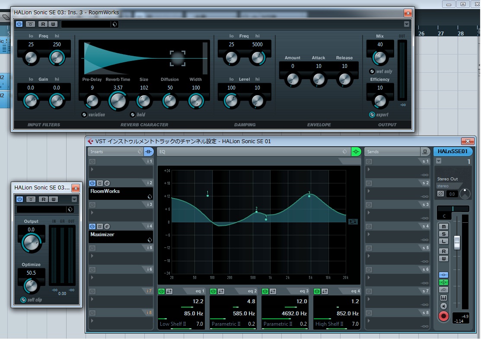Solo channel with S button
The image size is (481, 340).
443,234
